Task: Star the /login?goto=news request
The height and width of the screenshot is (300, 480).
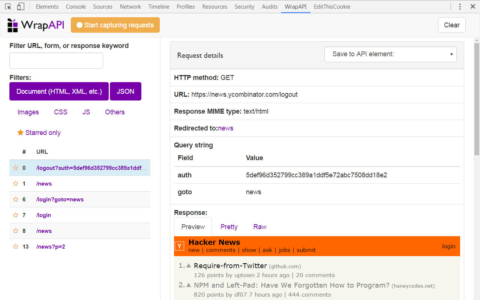Action: click(x=16, y=199)
